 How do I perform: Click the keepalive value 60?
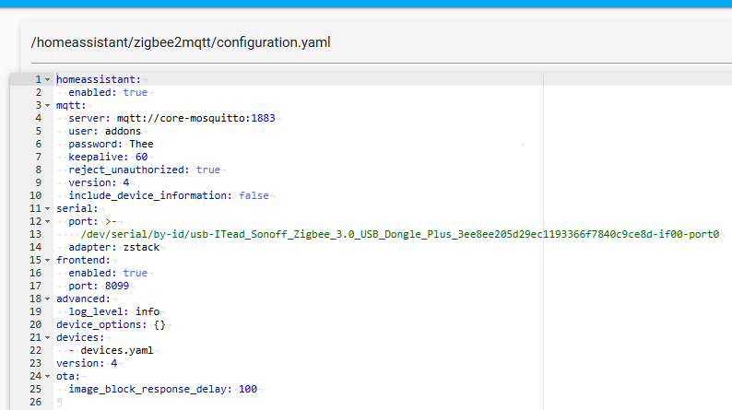tap(141, 158)
